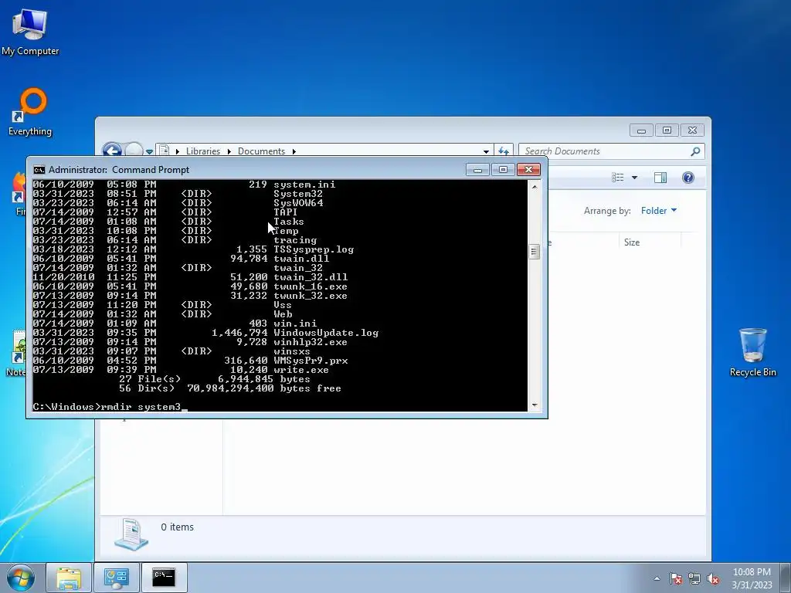Click the search magnifier icon

tap(695, 151)
